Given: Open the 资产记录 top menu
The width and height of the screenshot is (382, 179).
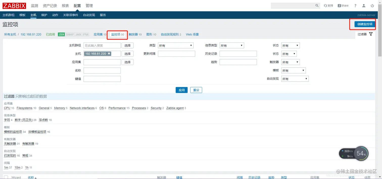Looking at the screenshot, I should pyautogui.click(x=50, y=6).
